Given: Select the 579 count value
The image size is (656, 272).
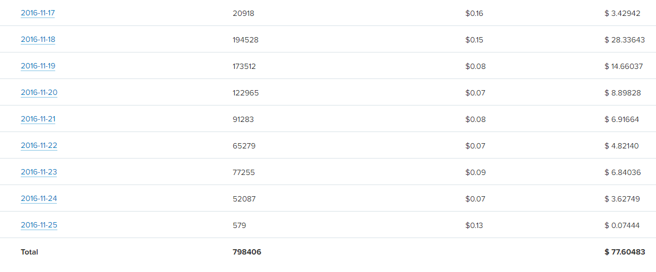Looking at the screenshot, I should point(240,225).
